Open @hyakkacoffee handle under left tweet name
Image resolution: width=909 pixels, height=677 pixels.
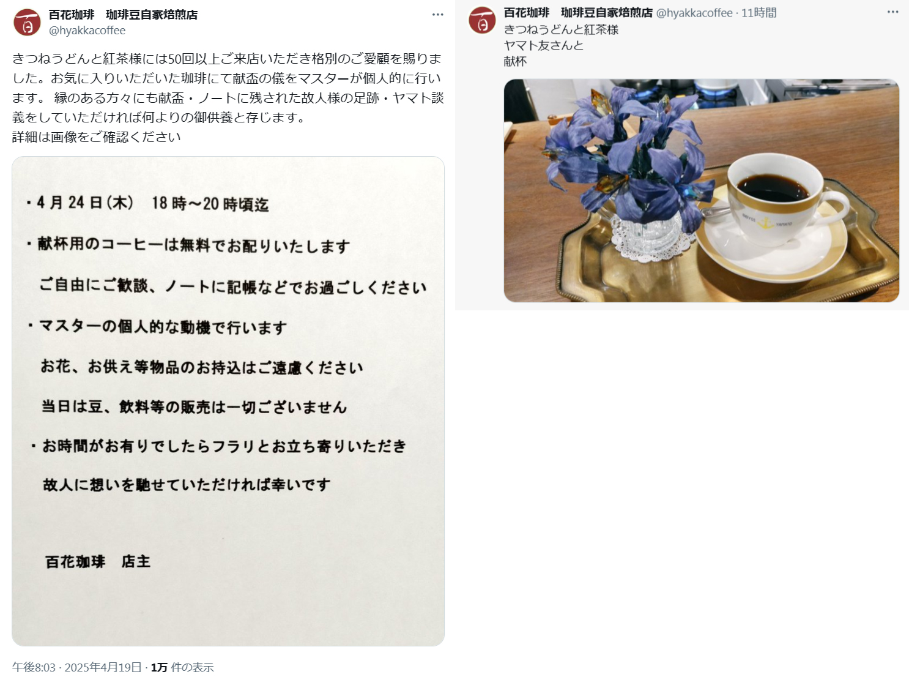pyautogui.click(x=87, y=31)
